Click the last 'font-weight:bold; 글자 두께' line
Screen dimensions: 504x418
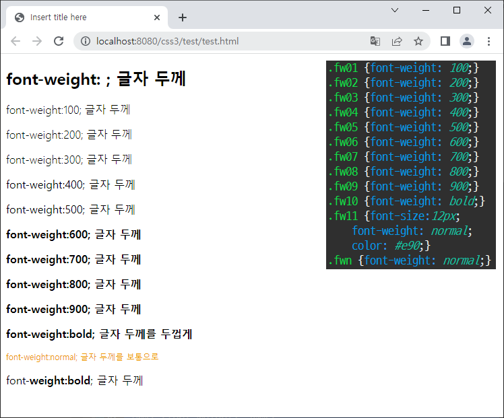coord(75,380)
